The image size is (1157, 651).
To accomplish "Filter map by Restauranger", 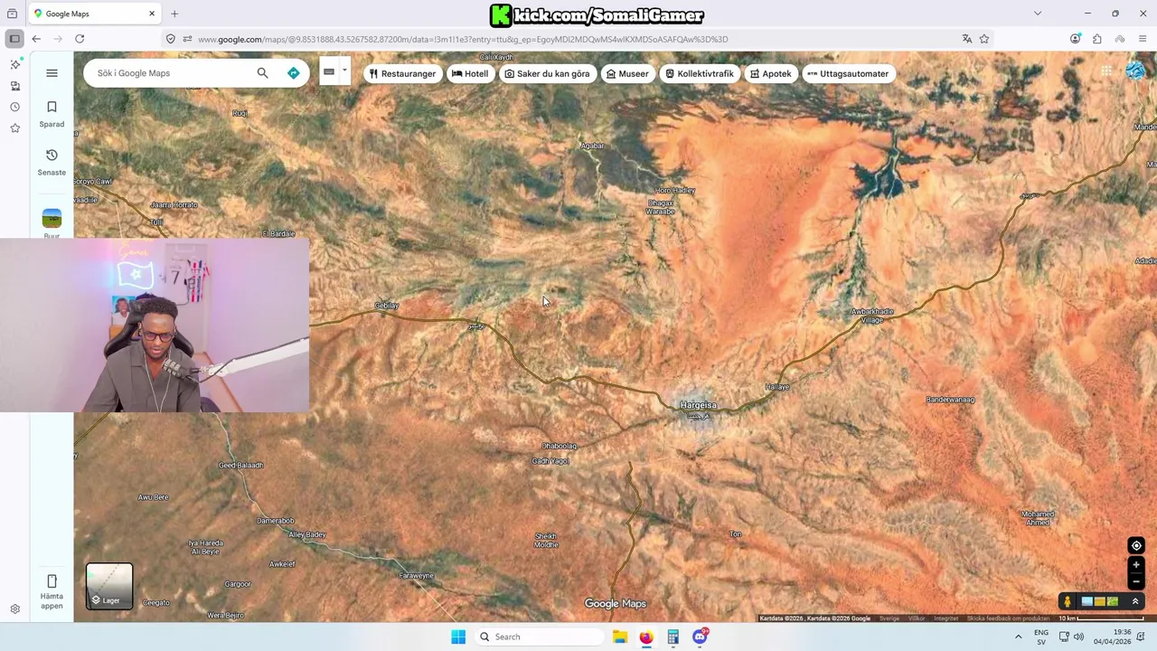I will tap(403, 73).
